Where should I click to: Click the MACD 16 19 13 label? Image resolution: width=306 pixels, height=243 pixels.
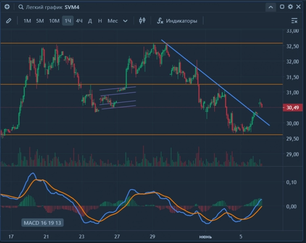click(42, 222)
